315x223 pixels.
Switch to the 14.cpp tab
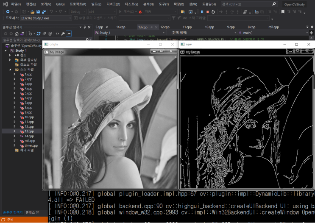click(121, 27)
